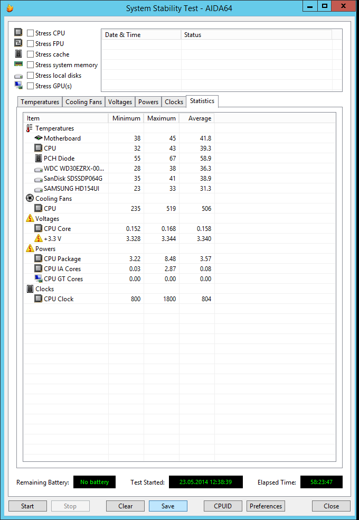The height and width of the screenshot is (520, 359).
Task: Select the 'CPU Package' power row
Action: (x=179, y=258)
